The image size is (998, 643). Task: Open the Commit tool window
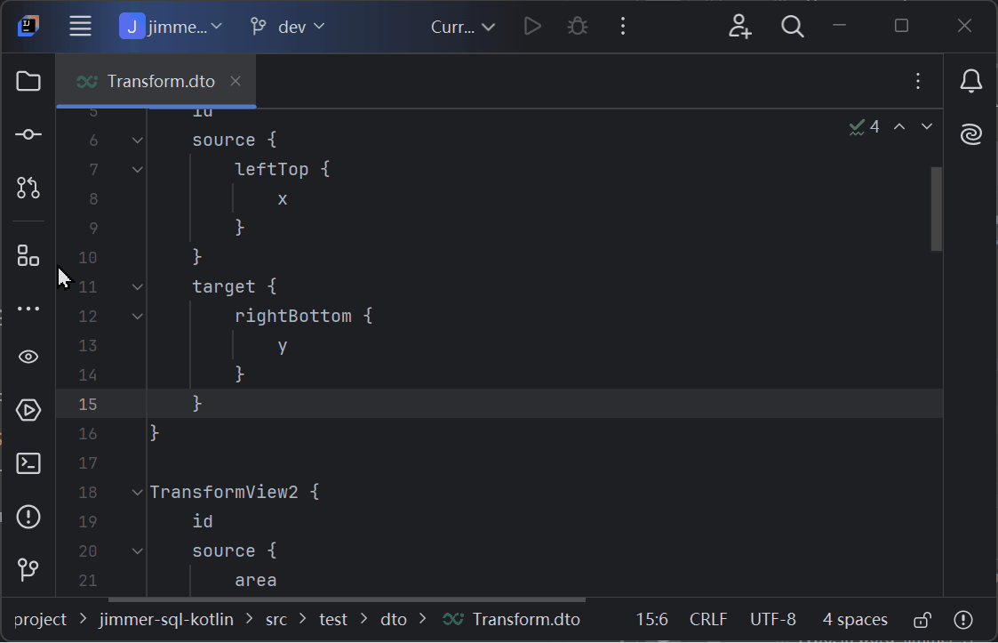tap(28, 134)
